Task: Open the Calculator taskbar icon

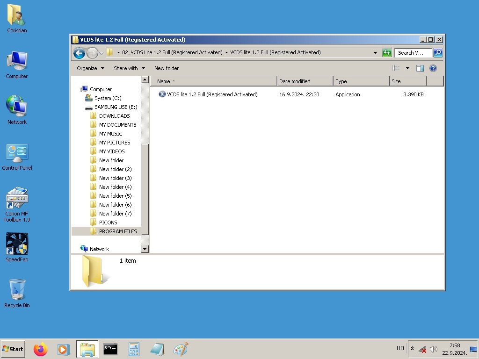Action: 134,349
